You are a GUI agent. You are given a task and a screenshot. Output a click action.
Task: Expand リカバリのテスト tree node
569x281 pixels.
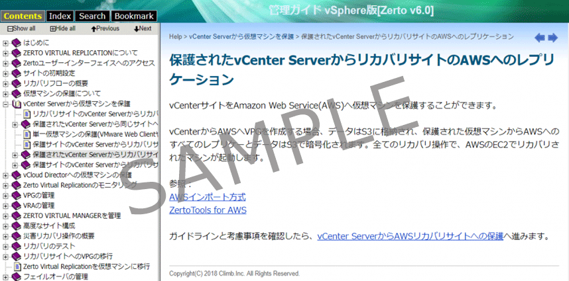(x=5, y=246)
